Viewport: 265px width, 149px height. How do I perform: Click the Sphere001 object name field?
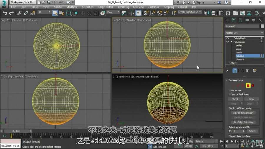(242, 26)
